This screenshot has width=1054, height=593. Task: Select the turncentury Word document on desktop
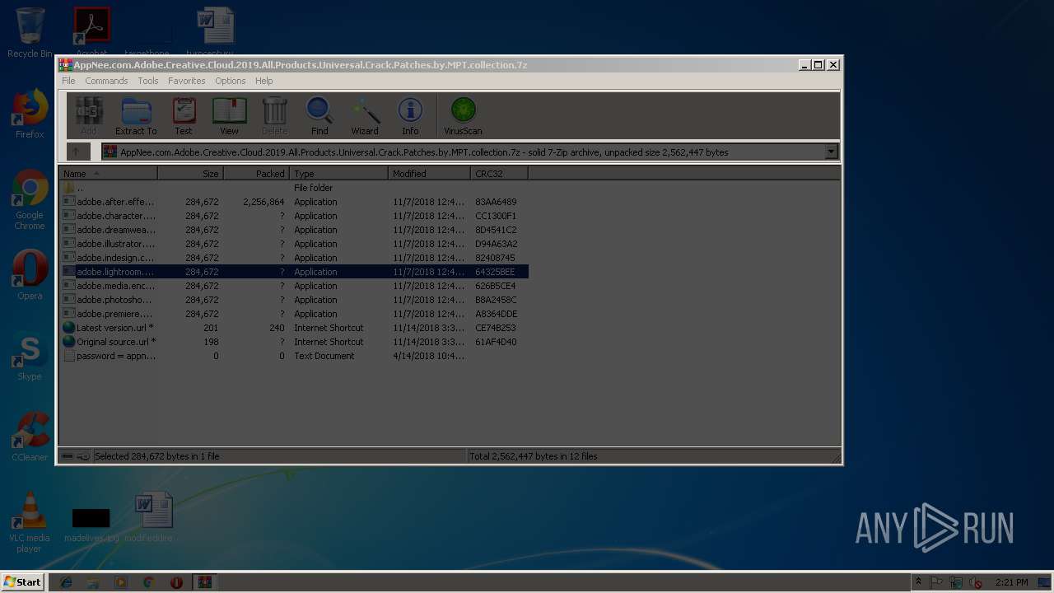216,33
